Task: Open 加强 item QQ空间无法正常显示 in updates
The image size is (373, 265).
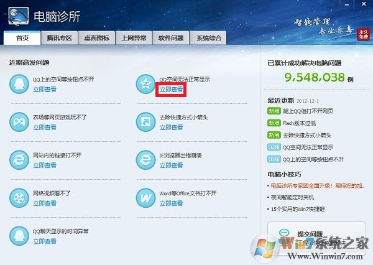Action: [308, 147]
